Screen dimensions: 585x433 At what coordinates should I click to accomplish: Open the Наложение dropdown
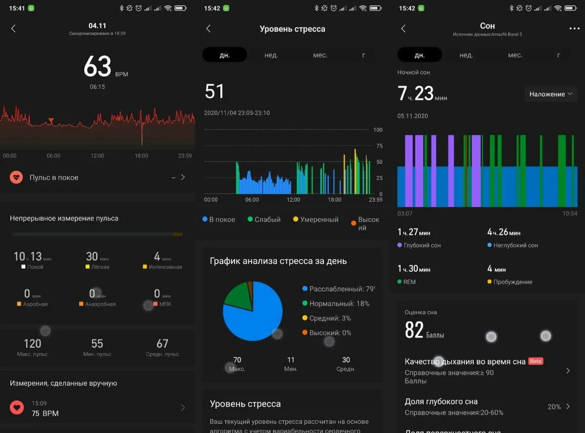(550, 94)
